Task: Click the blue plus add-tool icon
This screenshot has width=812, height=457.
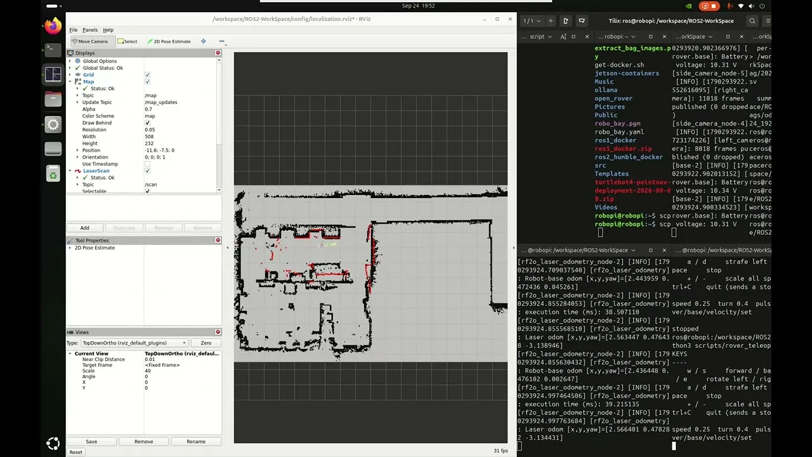Action: tap(203, 41)
